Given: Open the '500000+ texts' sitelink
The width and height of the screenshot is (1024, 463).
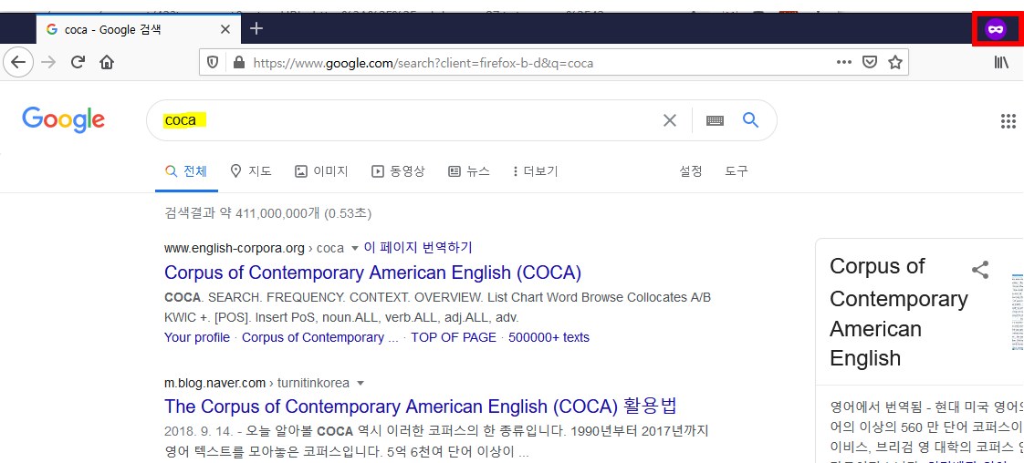Looking at the screenshot, I should 549,337.
